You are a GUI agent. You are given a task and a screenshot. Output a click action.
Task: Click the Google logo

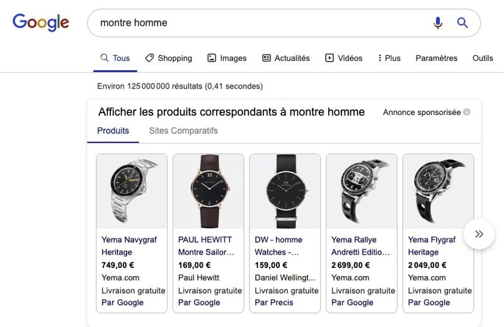click(40, 23)
